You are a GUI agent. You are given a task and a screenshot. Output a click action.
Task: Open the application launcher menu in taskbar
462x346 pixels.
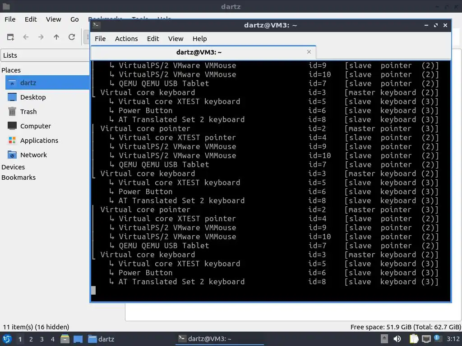coord(7,339)
